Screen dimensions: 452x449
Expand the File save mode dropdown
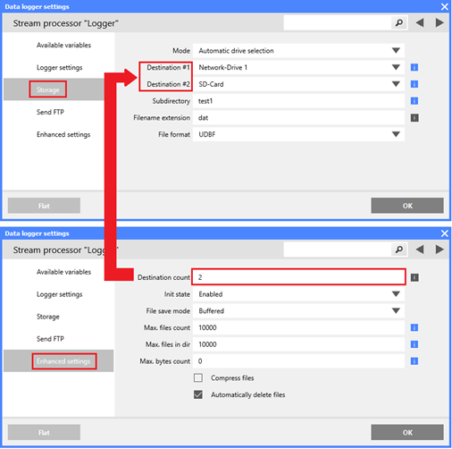tap(298, 311)
